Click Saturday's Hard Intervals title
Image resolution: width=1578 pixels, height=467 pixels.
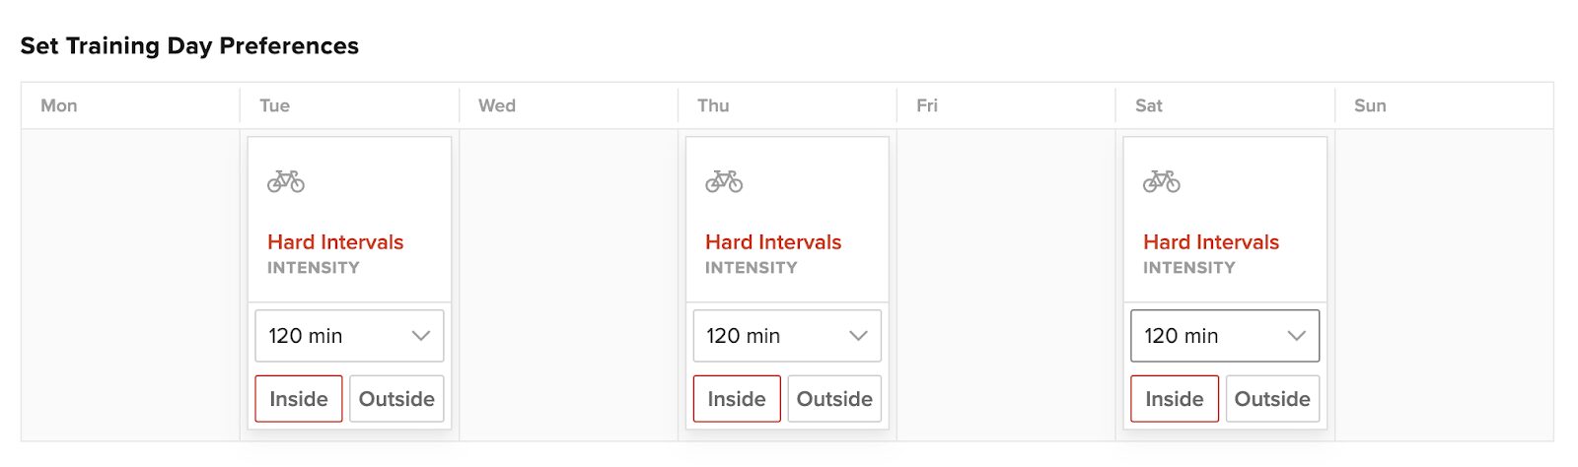(x=1211, y=242)
